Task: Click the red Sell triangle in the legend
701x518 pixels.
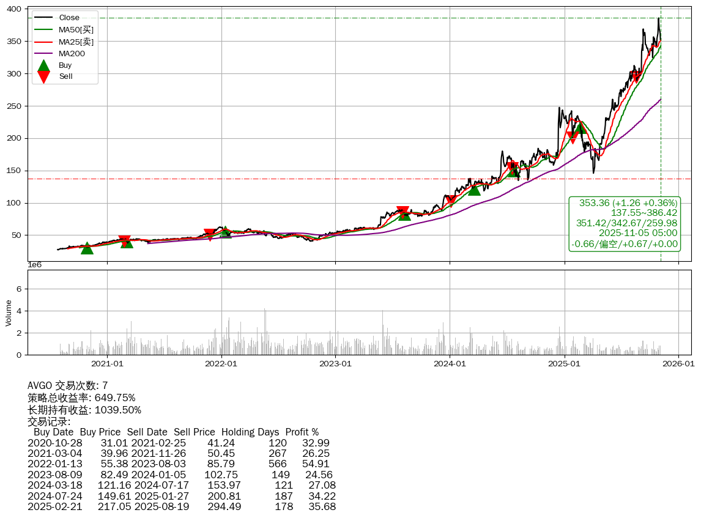Action: pyautogui.click(x=43, y=76)
